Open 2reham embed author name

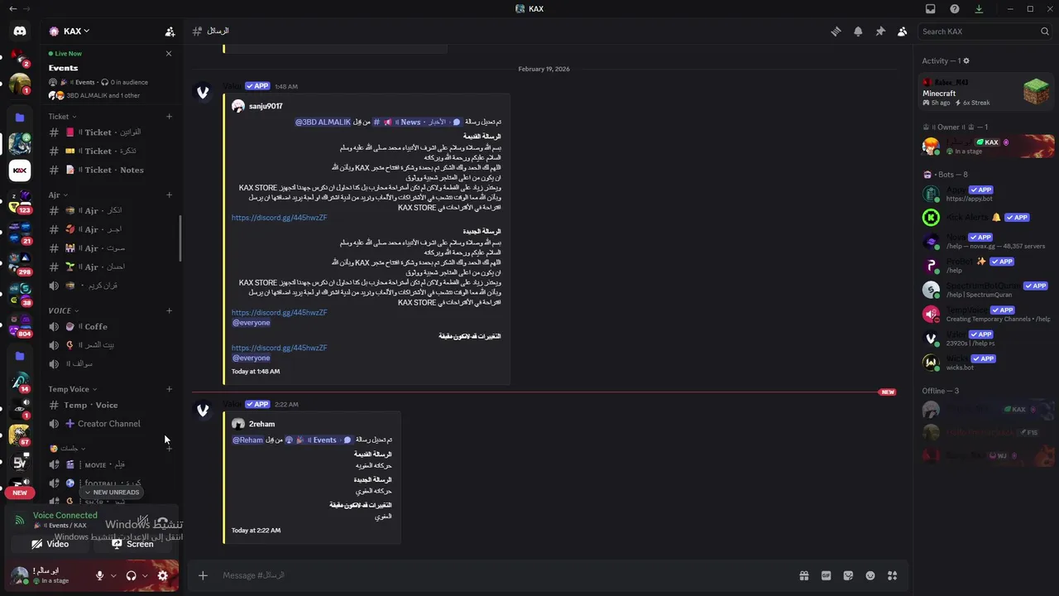coord(261,424)
